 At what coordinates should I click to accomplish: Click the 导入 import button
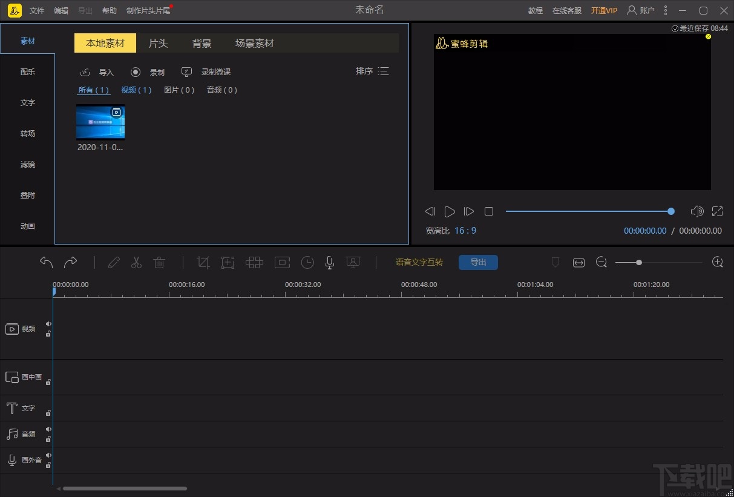97,72
